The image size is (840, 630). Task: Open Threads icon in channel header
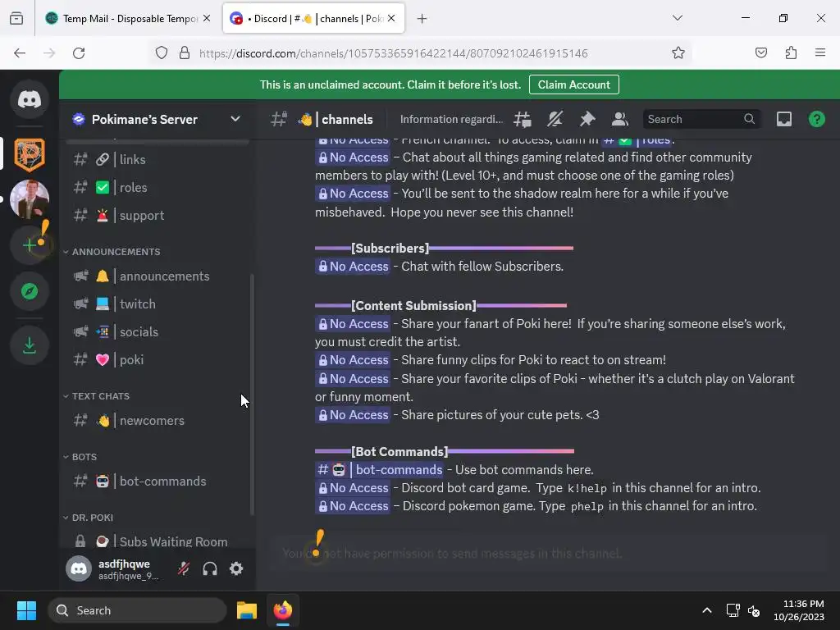click(x=523, y=120)
